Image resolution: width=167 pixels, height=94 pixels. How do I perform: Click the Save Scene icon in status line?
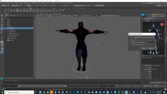point(17,5)
